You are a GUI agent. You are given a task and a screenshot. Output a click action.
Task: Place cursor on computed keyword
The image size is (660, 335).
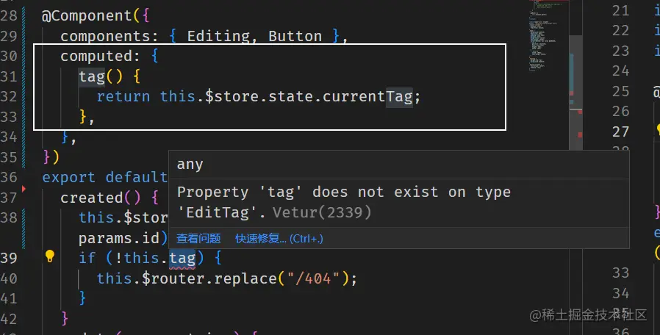click(x=96, y=57)
